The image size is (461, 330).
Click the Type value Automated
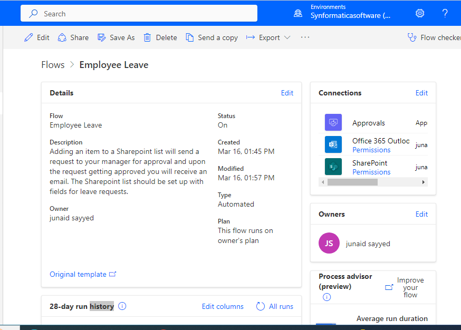[x=236, y=204]
